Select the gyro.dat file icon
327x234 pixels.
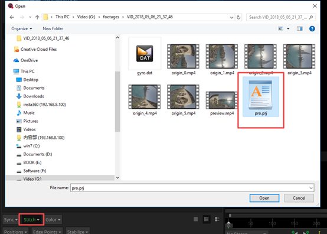[145, 54]
